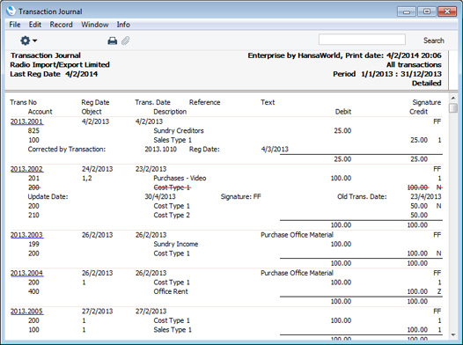Click the 'Sundry Creditors' description

[x=179, y=131]
